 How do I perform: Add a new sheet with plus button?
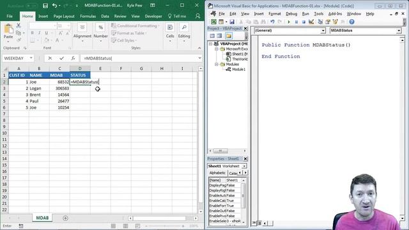[65, 218]
